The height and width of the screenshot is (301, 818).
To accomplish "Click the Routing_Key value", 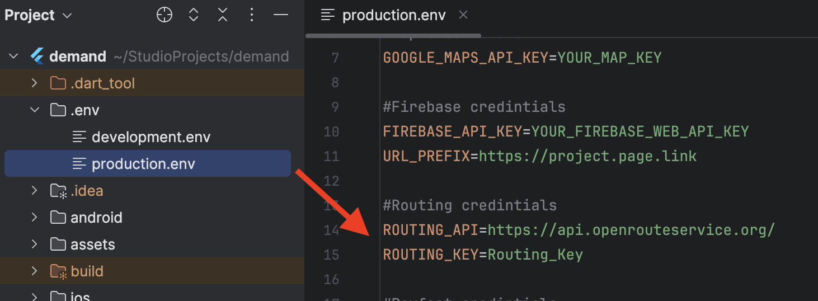I will pyautogui.click(x=535, y=255).
